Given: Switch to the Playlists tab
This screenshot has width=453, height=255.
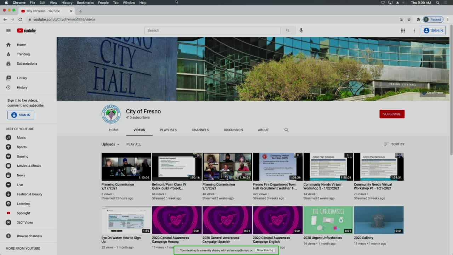Looking at the screenshot, I should (x=168, y=130).
